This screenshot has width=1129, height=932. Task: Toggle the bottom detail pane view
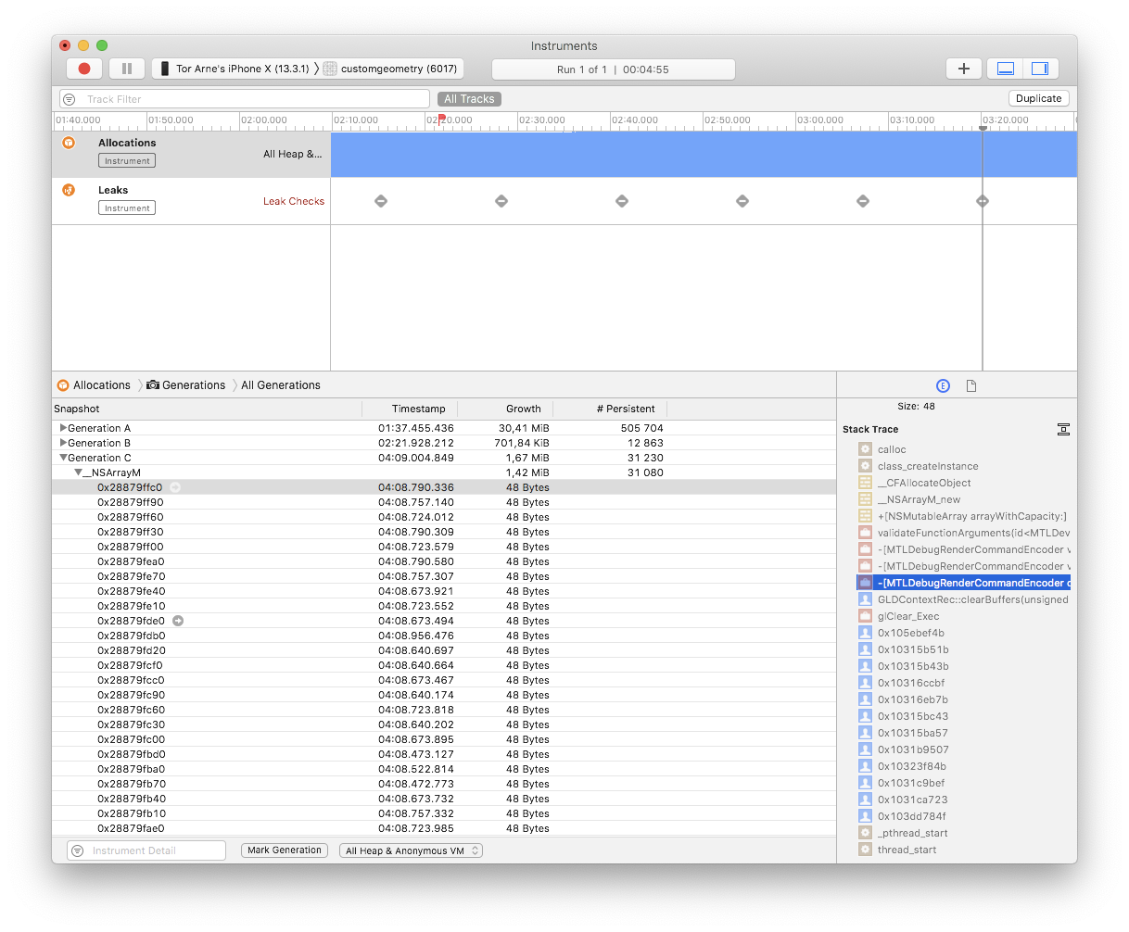(x=1006, y=69)
